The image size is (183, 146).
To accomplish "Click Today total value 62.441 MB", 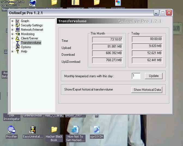I will pos(147,60).
